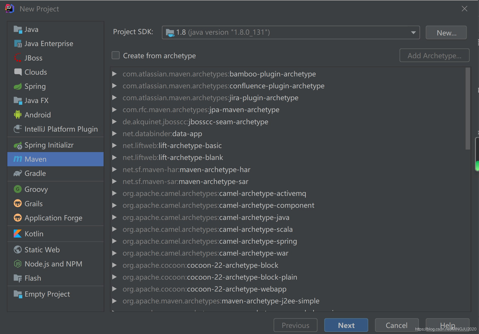Select Spring Initializr category label

tap(49, 145)
